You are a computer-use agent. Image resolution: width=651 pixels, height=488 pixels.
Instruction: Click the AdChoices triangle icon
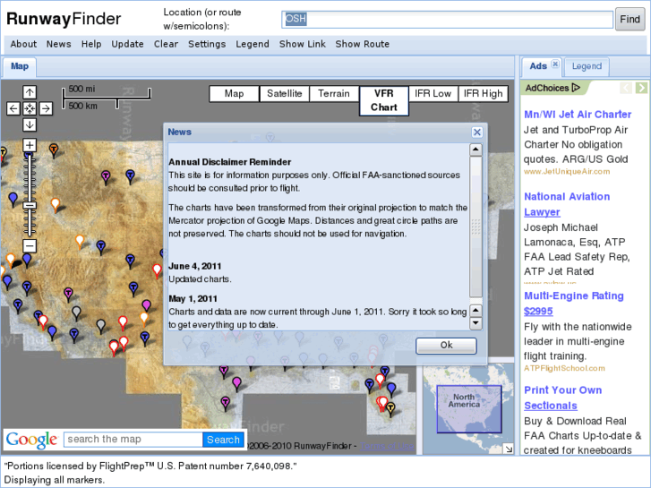[576, 88]
